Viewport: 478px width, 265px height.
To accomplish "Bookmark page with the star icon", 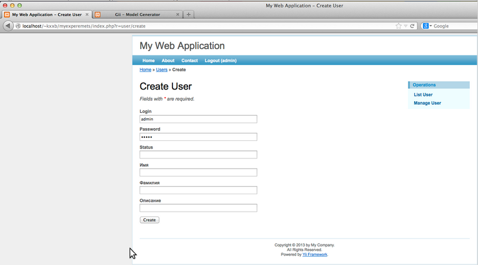I will (x=398, y=26).
